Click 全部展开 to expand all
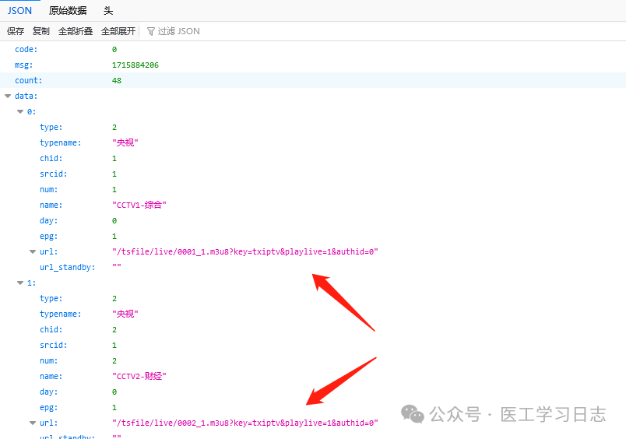Viewport: 626px width, 439px height. (x=118, y=31)
